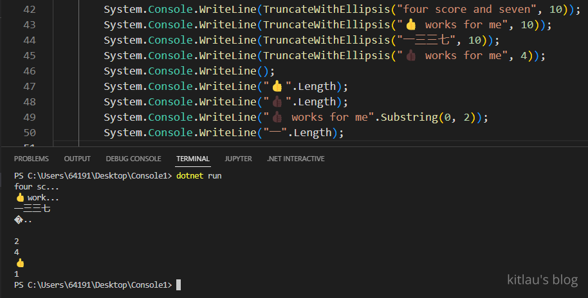Click the lone thumbs-up emoji in terminal output

click(20, 263)
